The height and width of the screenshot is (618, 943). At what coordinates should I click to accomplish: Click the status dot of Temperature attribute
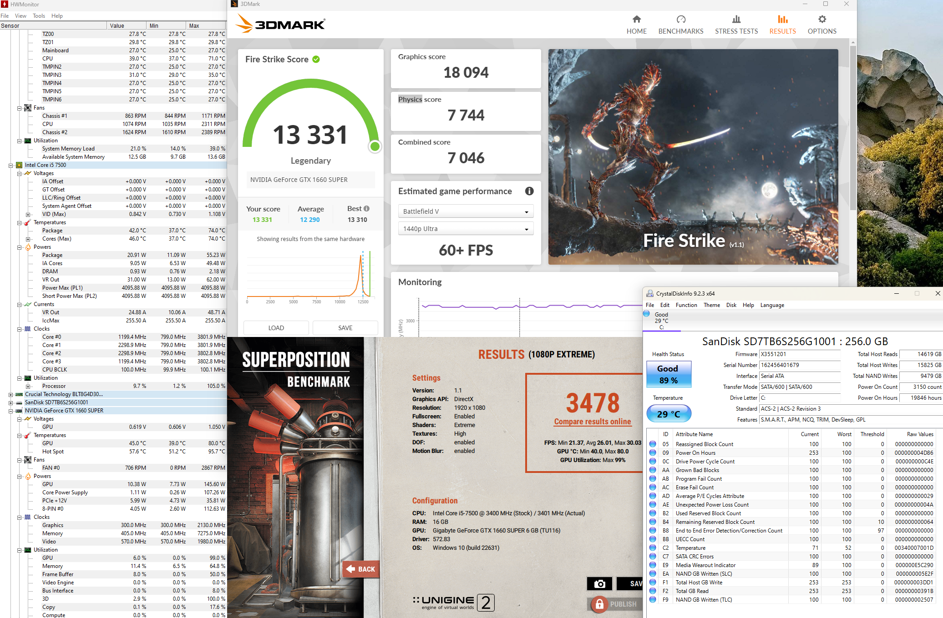[x=653, y=548]
